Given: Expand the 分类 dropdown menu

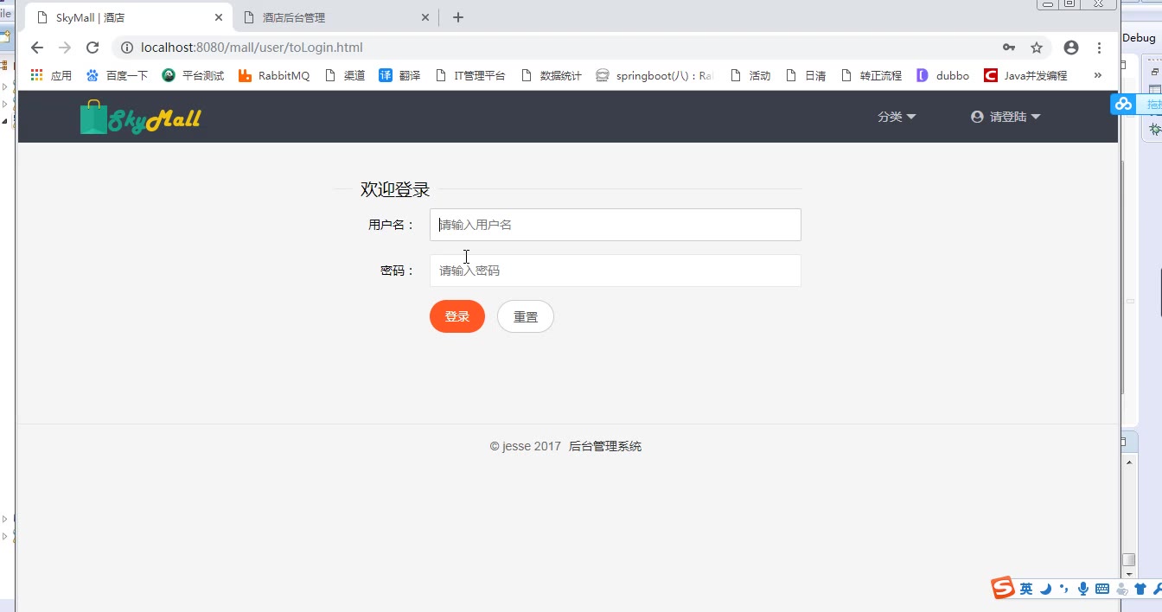Looking at the screenshot, I should [896, 117].
